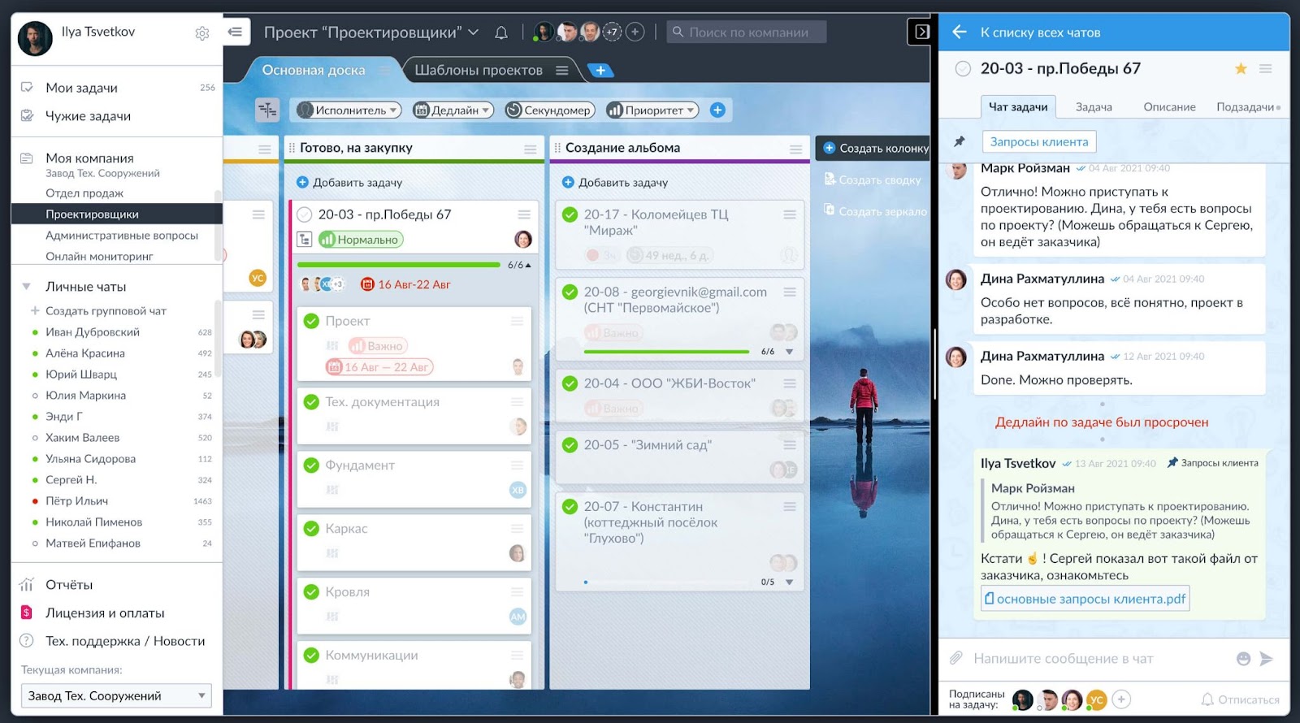Switch to Основная доска tab
This screenshot has height=723, width=1300.
(314, 70)
